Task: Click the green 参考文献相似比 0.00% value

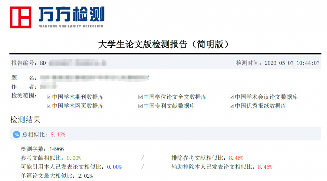Action: 74,158
